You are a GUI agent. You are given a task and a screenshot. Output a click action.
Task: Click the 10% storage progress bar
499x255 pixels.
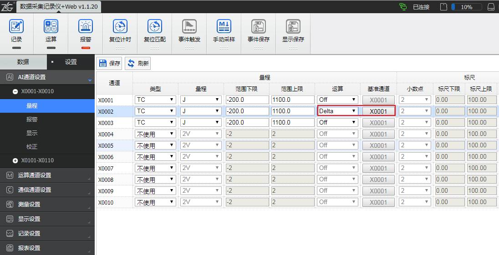pos(466,7)
